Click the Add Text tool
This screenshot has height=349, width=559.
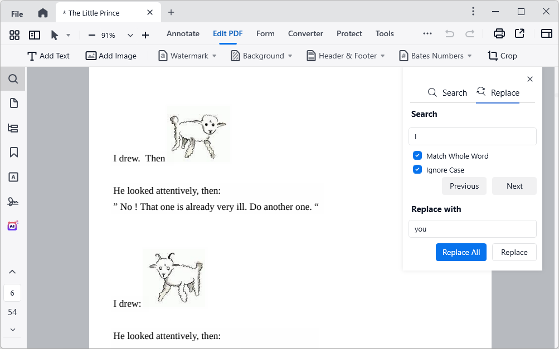coord(48,56)
